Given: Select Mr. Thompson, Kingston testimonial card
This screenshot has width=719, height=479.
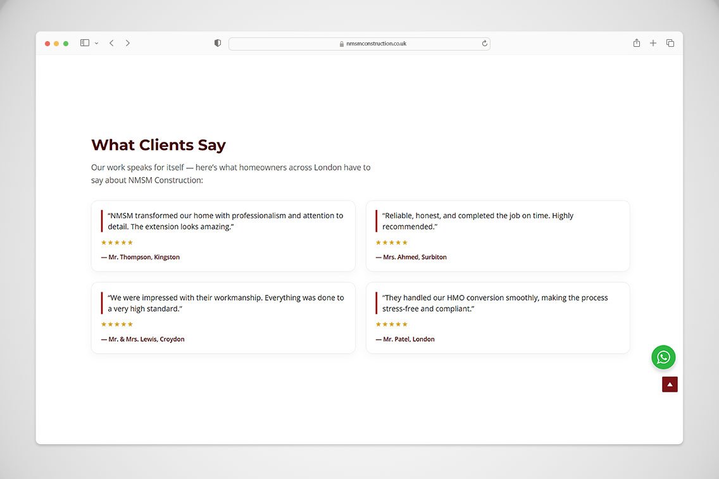Looking at the screenshot, I should tap(223, 235).
